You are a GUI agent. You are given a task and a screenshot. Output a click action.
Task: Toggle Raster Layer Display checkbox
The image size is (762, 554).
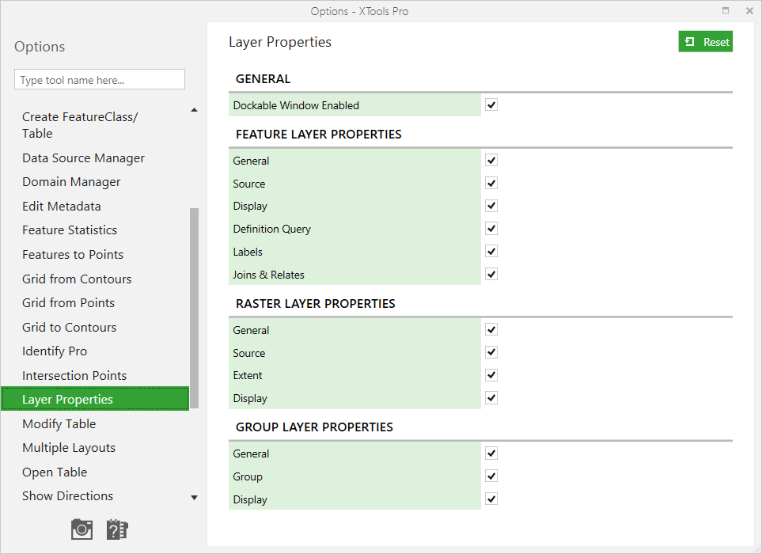click(491, 398)
